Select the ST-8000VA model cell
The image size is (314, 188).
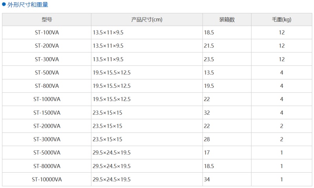pos(47,166)
